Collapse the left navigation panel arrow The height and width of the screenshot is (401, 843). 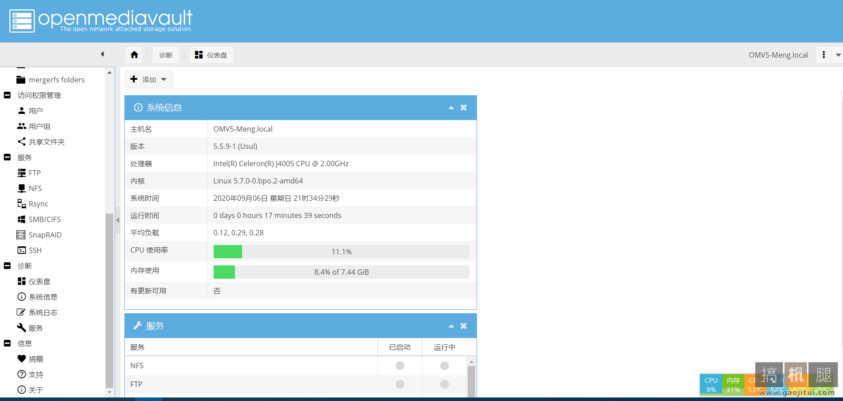click(x=102, y=54)
